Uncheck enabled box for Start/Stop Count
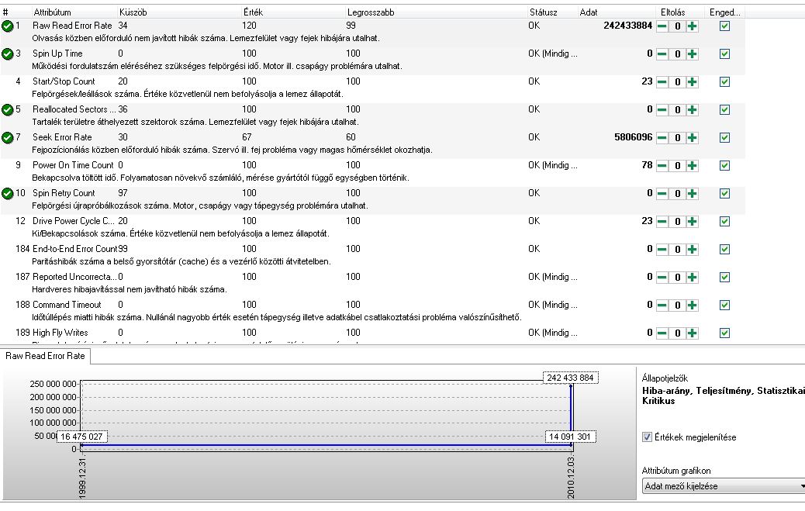Viewport: 805px width, 511px height. (x=724, y=81)
